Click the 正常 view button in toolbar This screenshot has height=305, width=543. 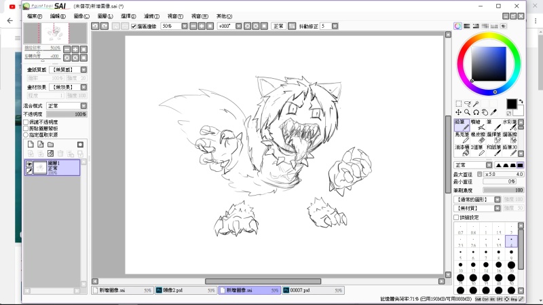[278, 26]
